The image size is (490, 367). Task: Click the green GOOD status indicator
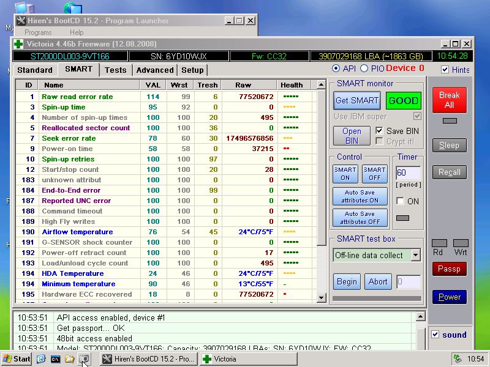point(404,100)
